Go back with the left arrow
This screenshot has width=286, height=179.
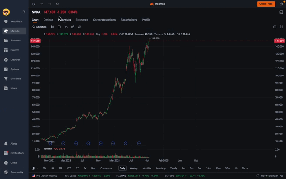pyautogui.click(x=42, y=4)
